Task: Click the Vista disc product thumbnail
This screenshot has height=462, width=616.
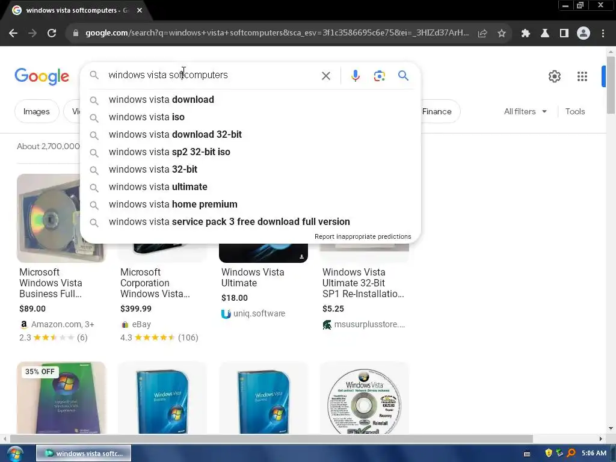Action: pos(48,218)
